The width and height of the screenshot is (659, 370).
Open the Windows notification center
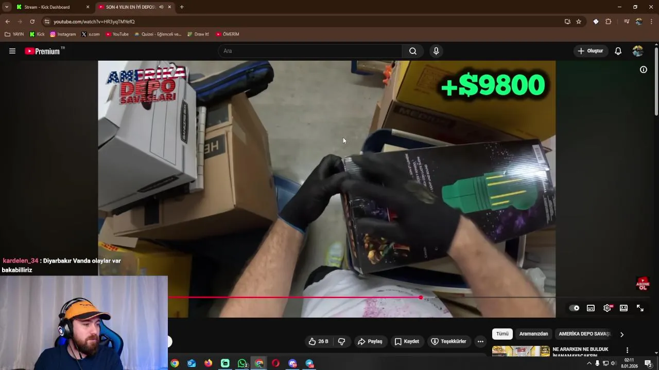click(x=649, y=363)
